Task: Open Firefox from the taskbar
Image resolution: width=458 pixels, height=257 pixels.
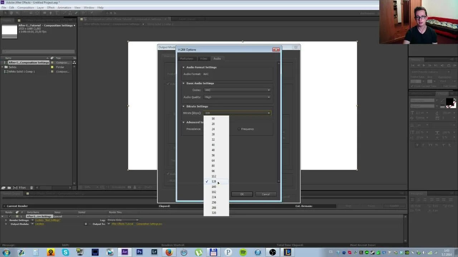Action: click(x=169, y=252)
